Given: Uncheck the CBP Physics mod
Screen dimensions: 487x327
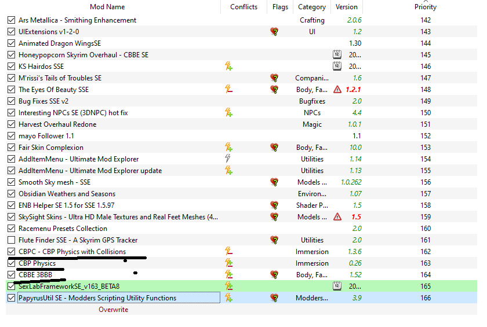Looking at the screenshot, I should click(11, 263).
